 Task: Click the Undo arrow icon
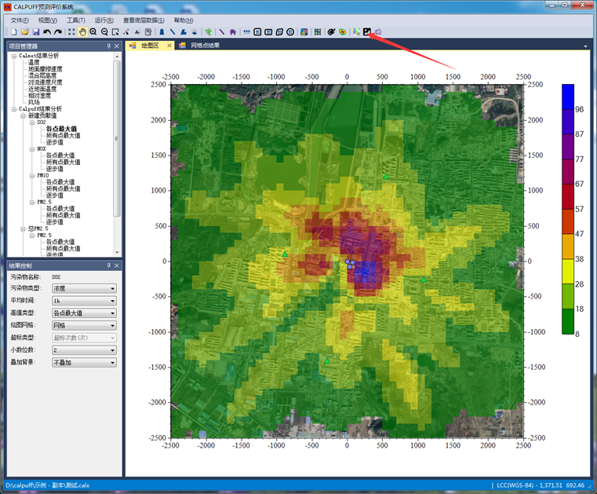47,31
